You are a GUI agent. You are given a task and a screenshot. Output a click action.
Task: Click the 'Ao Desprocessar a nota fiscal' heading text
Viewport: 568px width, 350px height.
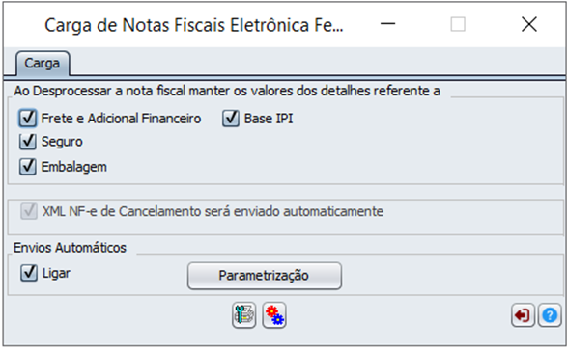pos(227,91)
